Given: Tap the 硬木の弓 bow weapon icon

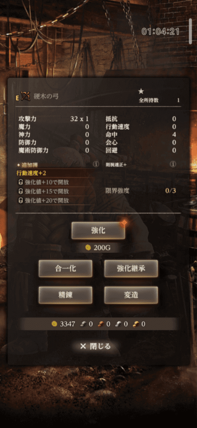Looking at the screenshot, I should pos(25,96).
